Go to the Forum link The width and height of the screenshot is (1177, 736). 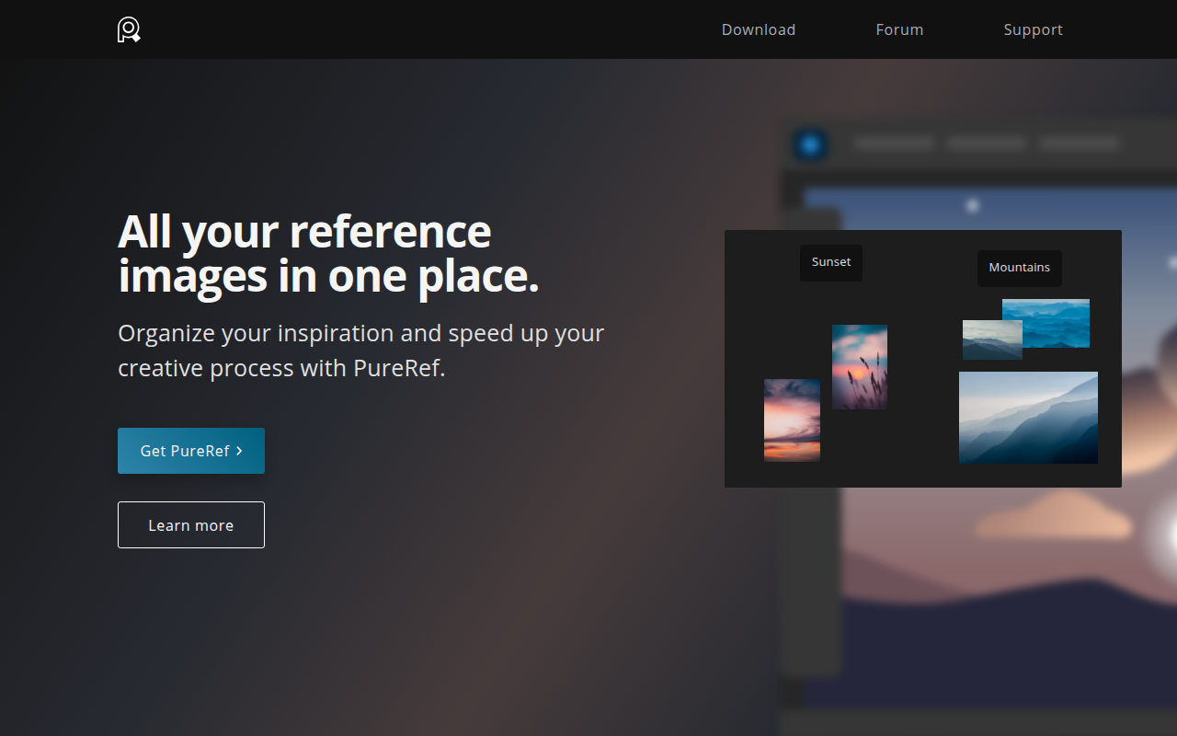coord(899,29)
